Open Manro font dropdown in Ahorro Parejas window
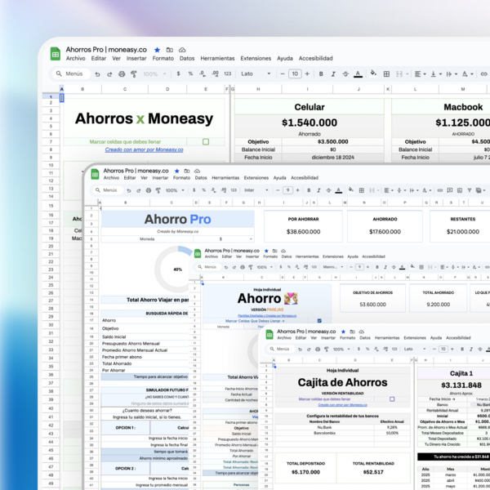The image size is (490, 490). (x=333, y=267)
